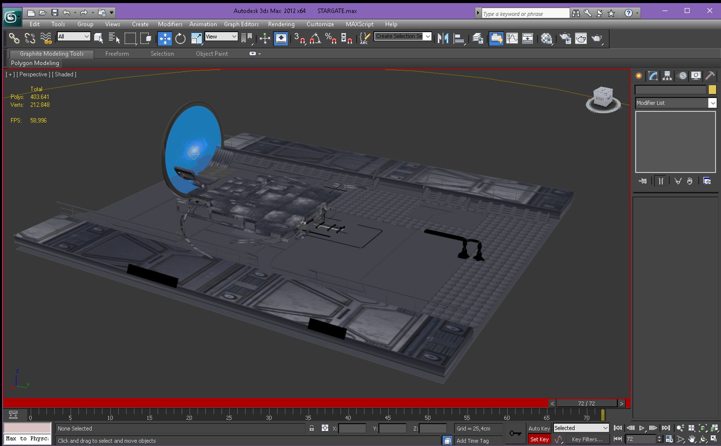Switch to the Object Paint ribbon tab
Image resolution: width=721 pixels, height=446 pixels.
point(212,54)
